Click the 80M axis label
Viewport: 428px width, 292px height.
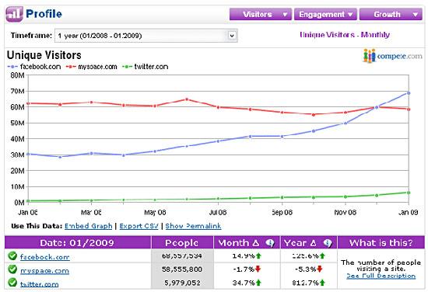(x=17, y=75)
